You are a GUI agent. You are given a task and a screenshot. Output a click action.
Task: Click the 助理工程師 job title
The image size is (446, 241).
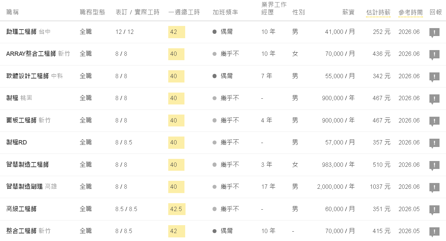point(21,32)
